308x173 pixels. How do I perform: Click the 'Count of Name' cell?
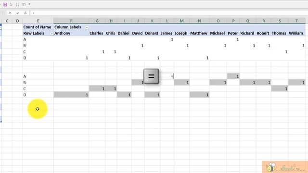coord(37,27)
